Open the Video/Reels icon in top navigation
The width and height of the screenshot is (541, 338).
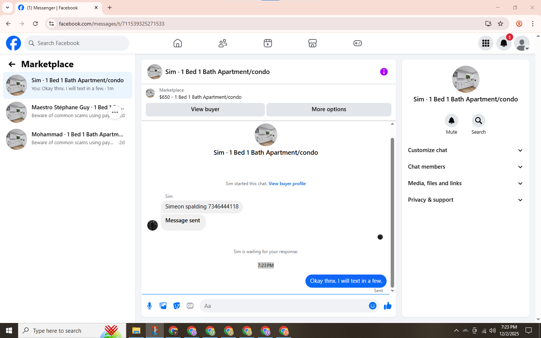[268, 43]
